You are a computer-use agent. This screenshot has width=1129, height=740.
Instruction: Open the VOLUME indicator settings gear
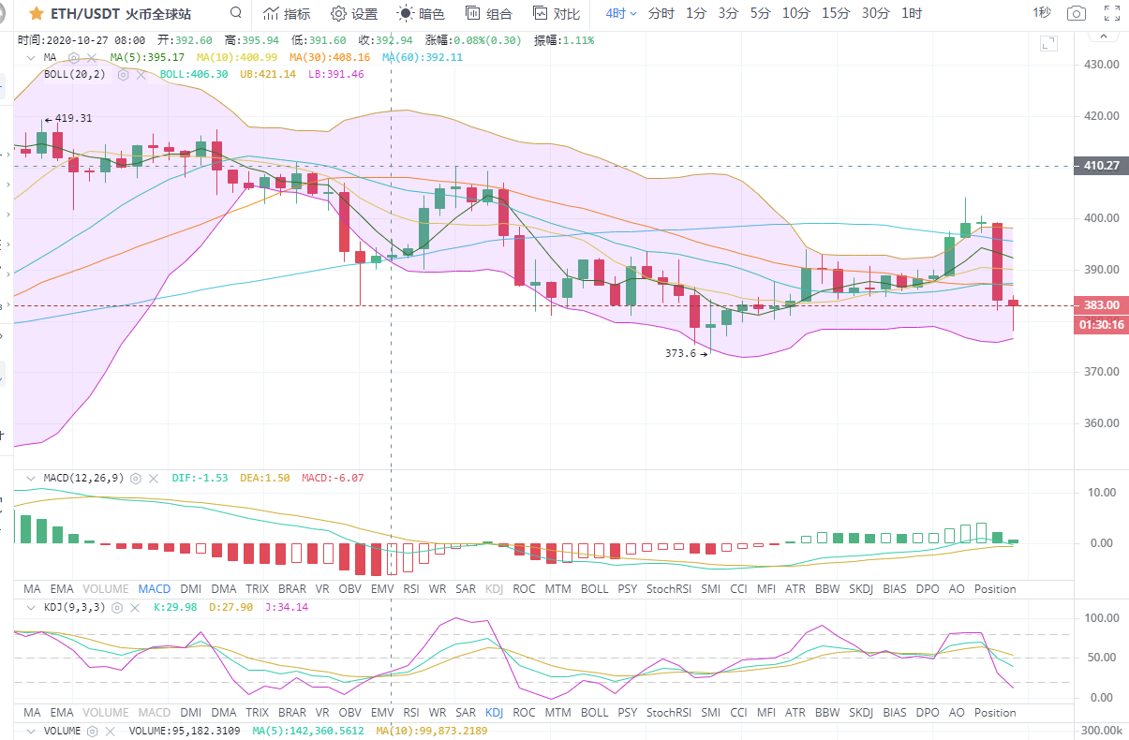tap(93, 731)
